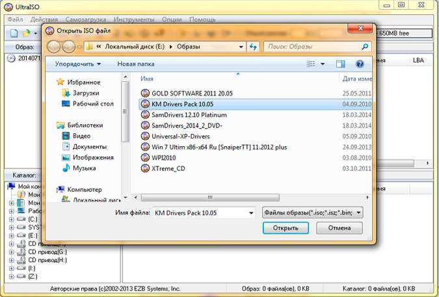Image resolution: width=439 pixels, height=297 pixels.
Task: Select XTreme_CD image file icon
Action: (145, 168)
